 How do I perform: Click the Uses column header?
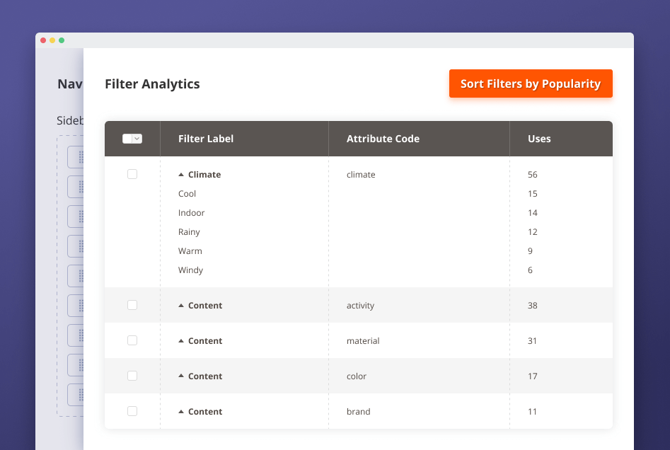539,139
